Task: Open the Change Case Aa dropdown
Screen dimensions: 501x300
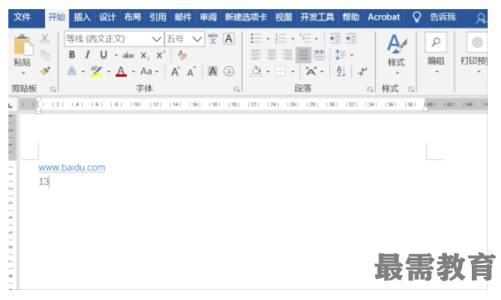Action: click(x=149, y=71)
